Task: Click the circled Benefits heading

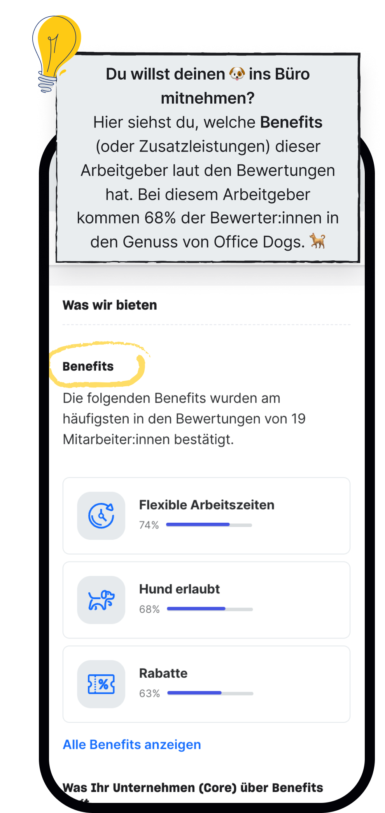Action: tap(88, 366)
